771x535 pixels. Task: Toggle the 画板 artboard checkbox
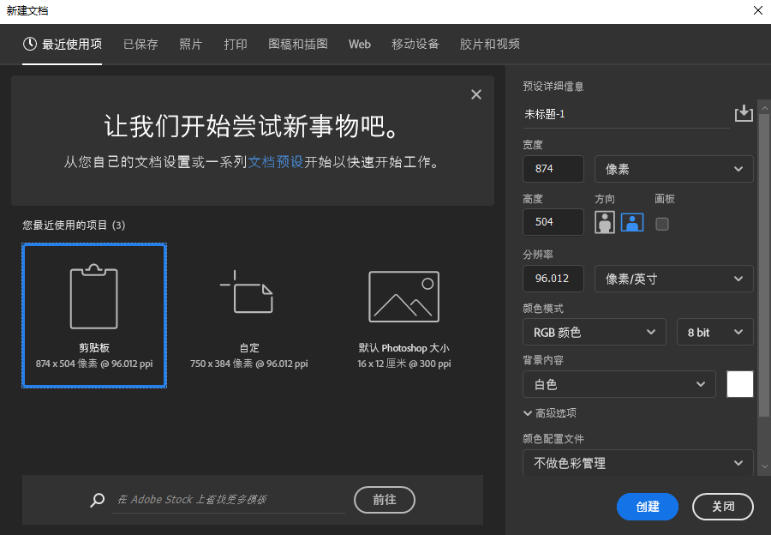pos(662,224)
